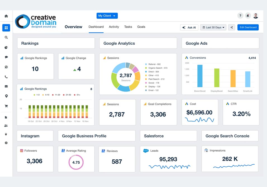This screenshot has width=267, height=187.
Task: Click the 3,306 goal completions value
Action: (x=158, y=114)
